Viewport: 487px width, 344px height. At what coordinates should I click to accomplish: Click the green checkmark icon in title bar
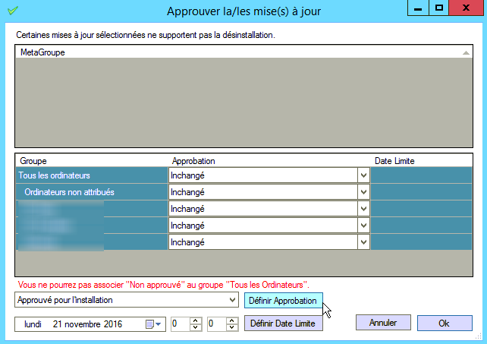(x=12, y=11)
